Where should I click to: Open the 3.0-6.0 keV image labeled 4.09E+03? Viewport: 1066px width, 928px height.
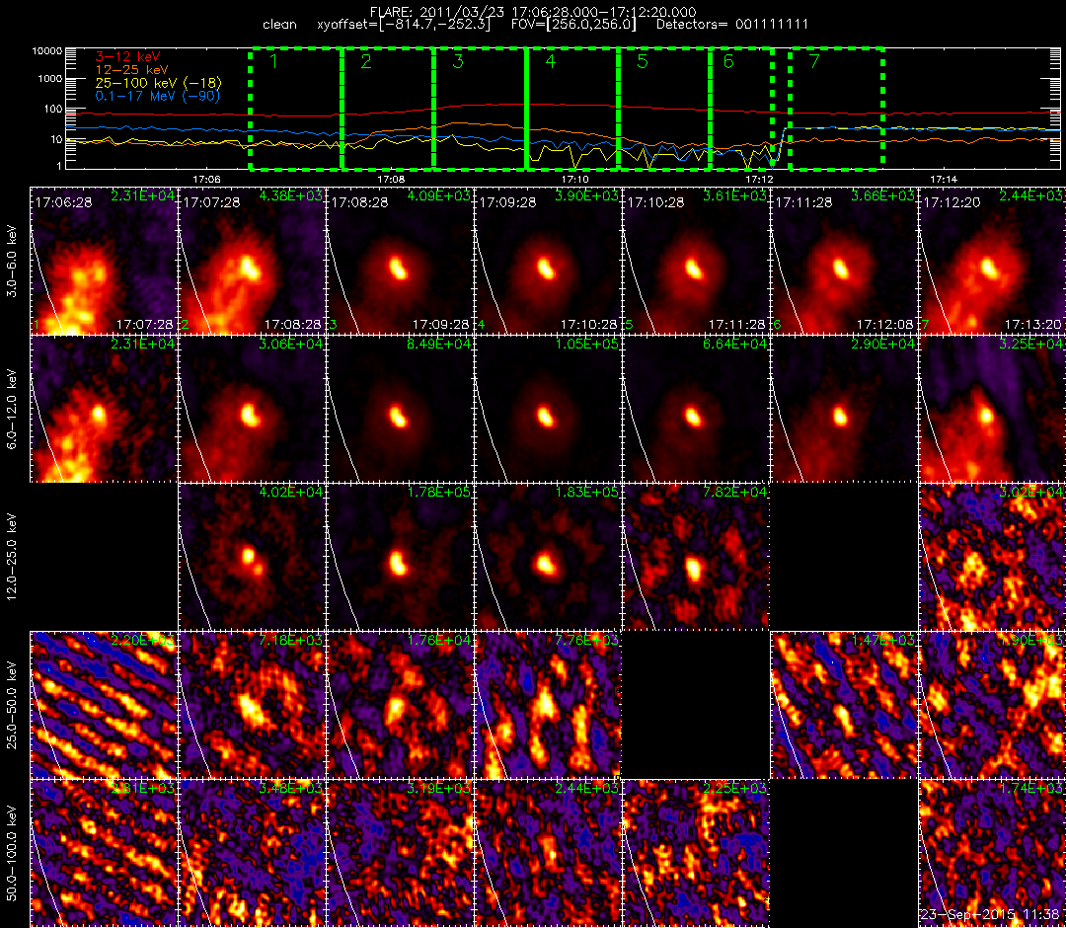coord(400,262)
